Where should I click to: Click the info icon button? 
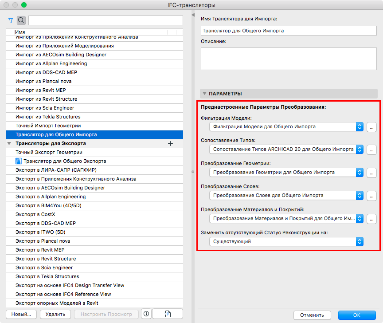pos(146,314)
